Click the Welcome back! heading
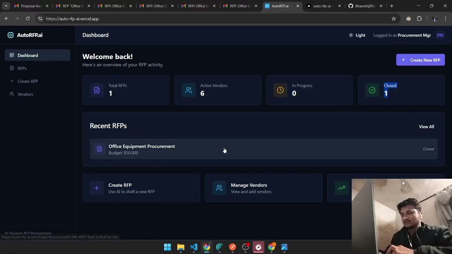The image size is (452, 254). pyautogui.click(x=107, y=56)
